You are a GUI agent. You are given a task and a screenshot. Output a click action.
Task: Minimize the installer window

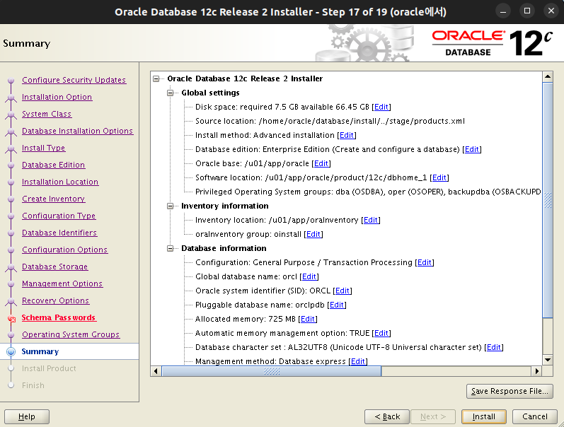coord(503,11)
